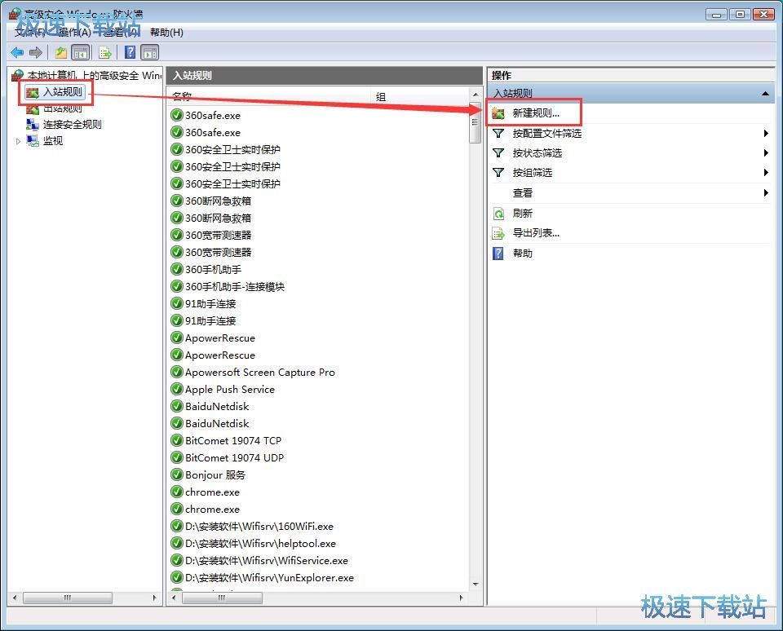Minimize the firewall window
This screenshot has width=783, height=631.
(x=717, y=15)
